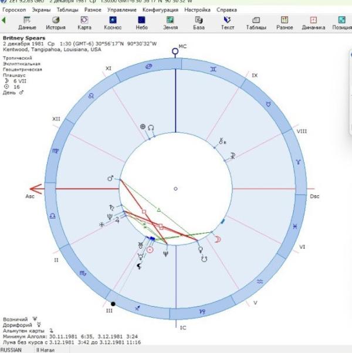This screenshot has width=352, height=353.
Task: Open the Земля earth map icon
Action: (x=170, y=23)
